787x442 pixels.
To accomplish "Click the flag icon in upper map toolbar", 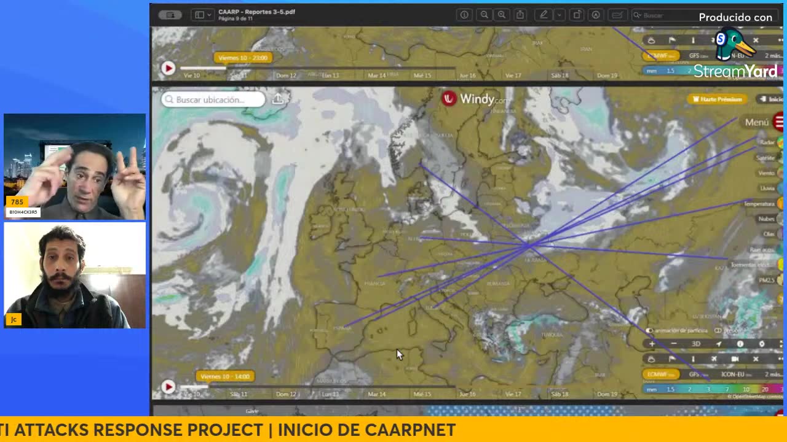I will [x=672, y=41].
